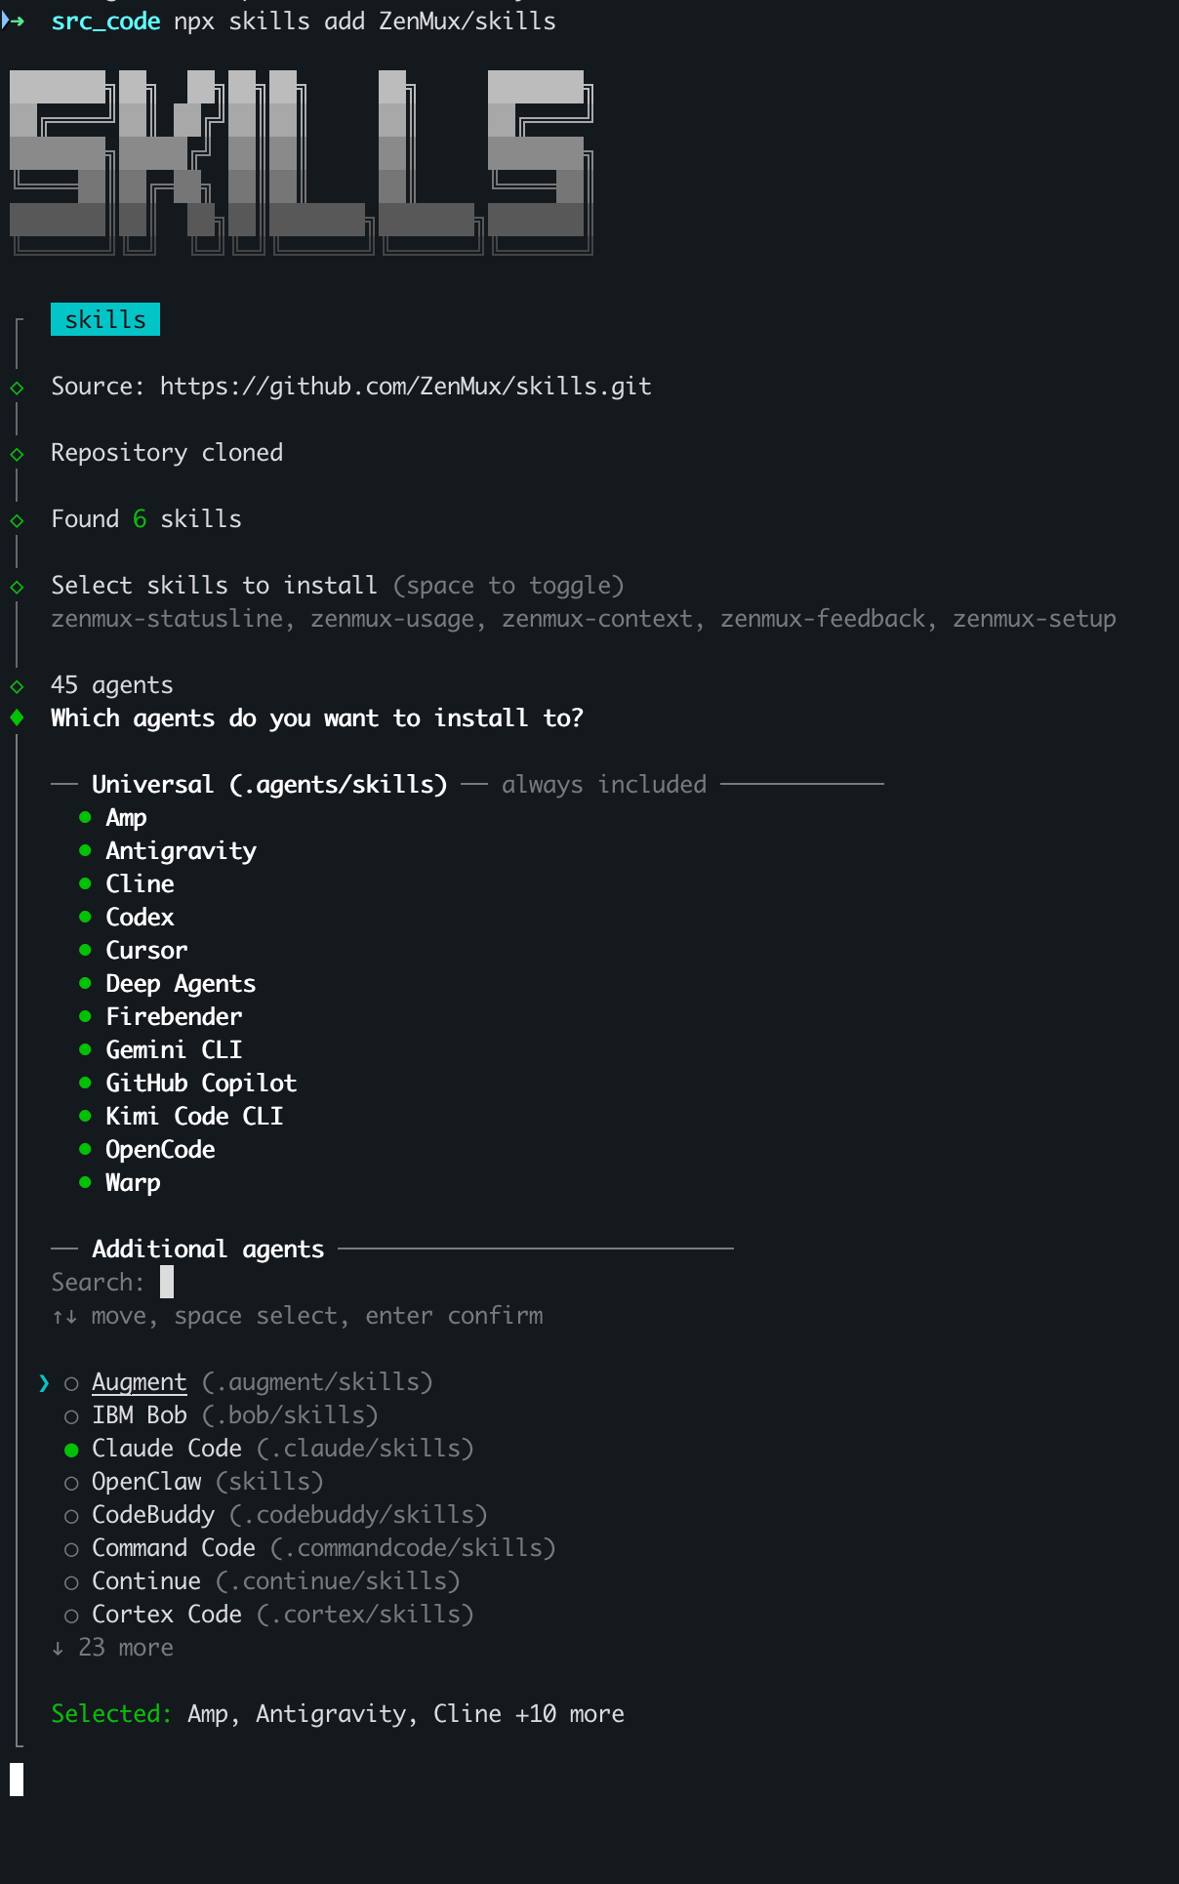Click the diamond marker beside Found 6 skills
The width and height of the screenshot is (1179, 1884).
17,518
